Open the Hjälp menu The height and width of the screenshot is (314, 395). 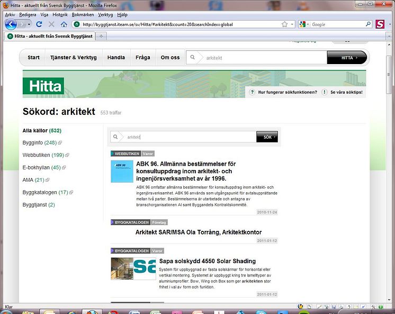point(122,15)
